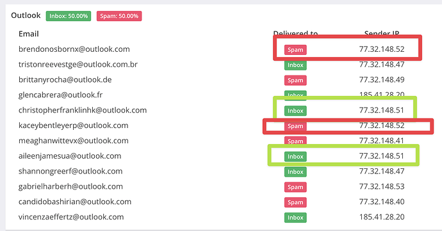Viewport: 442px width, 231px height.
Task: Click Spam badge for candidobashirian row
Action: point(295,202)
